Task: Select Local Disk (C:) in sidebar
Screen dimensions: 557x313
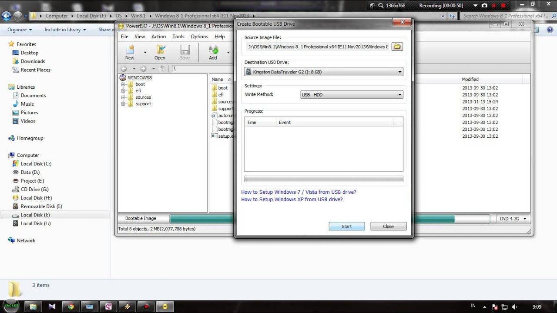Action: coord(36,164)
